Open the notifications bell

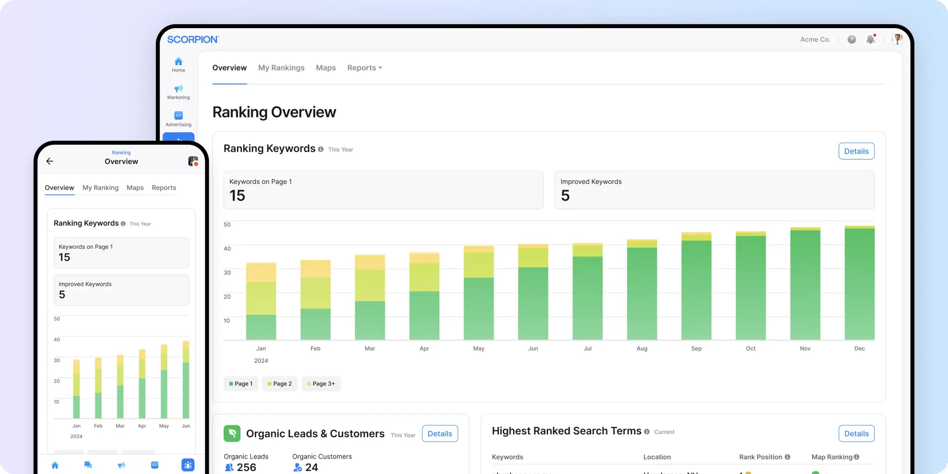tap(870, 39)
